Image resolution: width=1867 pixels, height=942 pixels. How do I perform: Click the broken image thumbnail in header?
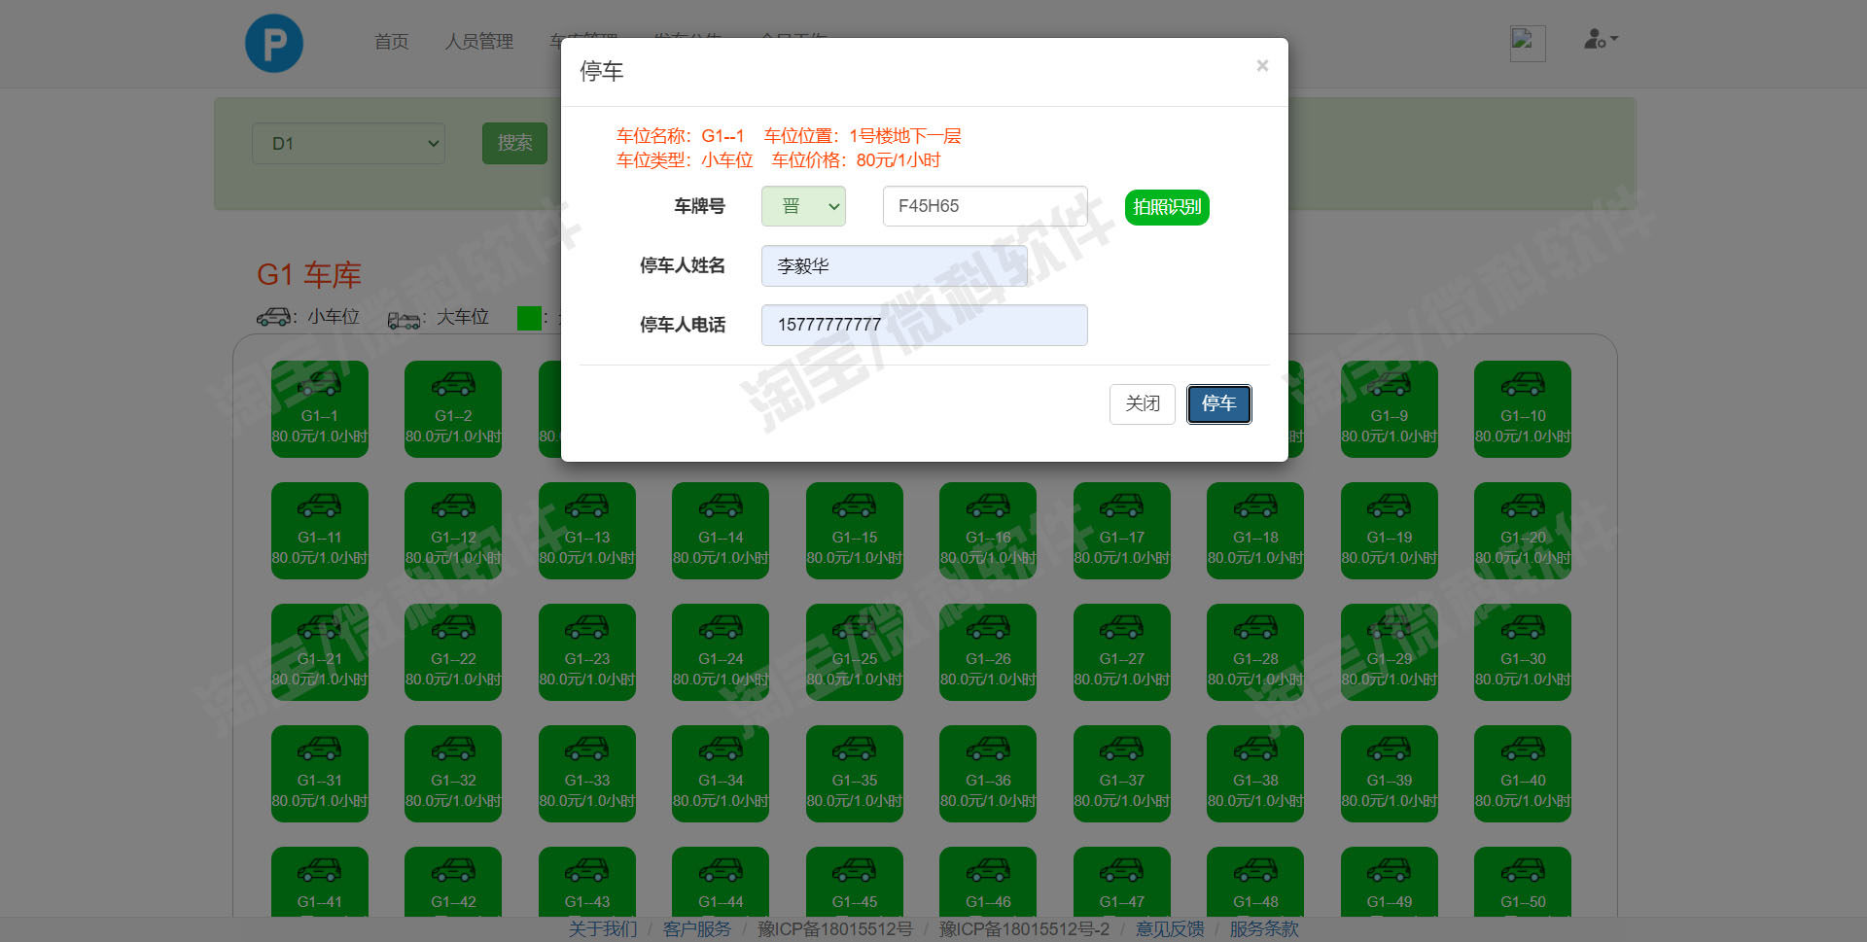pyautogui.click(x=1528, y=44)
